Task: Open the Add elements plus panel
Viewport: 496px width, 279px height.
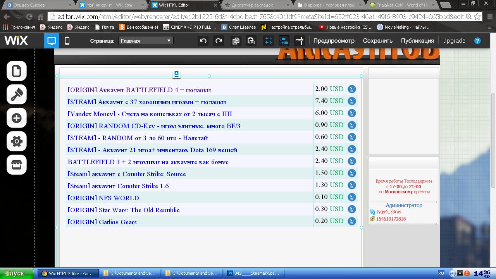Action: pyautogui.click(x=17, y=118)
